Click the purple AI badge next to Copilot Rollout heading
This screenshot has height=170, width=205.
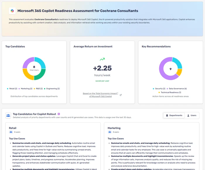tap(59, 114)
